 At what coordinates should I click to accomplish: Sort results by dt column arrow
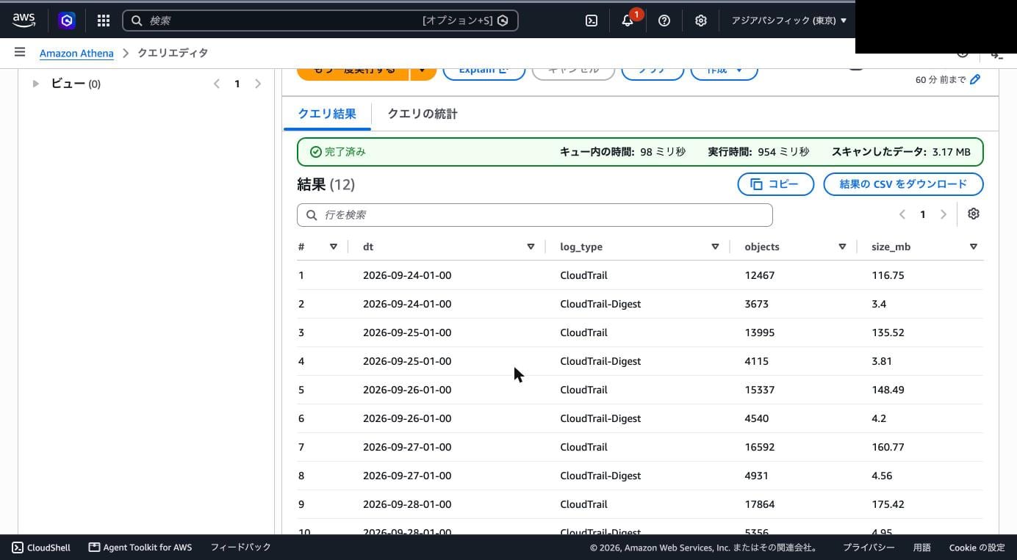click(x=531, y=247)
